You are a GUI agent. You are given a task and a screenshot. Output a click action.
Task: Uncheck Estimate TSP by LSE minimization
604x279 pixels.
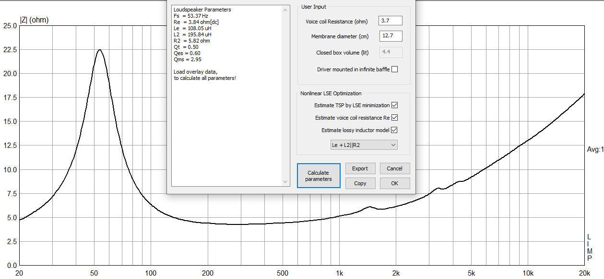[x=395, y=105]
